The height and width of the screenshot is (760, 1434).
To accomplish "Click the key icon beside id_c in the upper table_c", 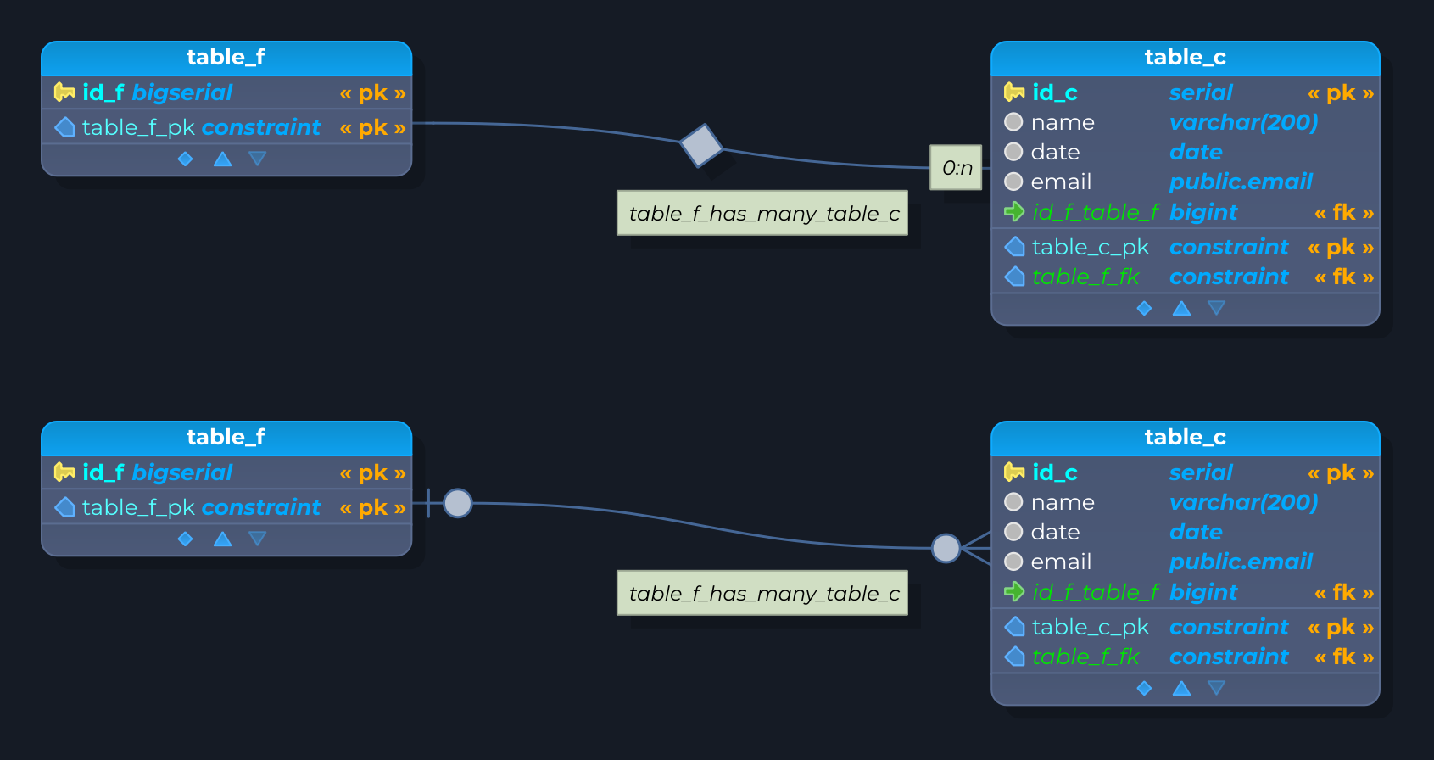I will click(1014, 92).
